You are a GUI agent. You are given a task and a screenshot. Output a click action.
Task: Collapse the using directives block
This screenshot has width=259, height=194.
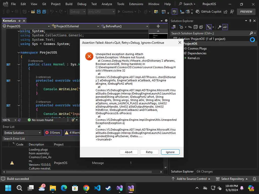click(x=19, y=31)
